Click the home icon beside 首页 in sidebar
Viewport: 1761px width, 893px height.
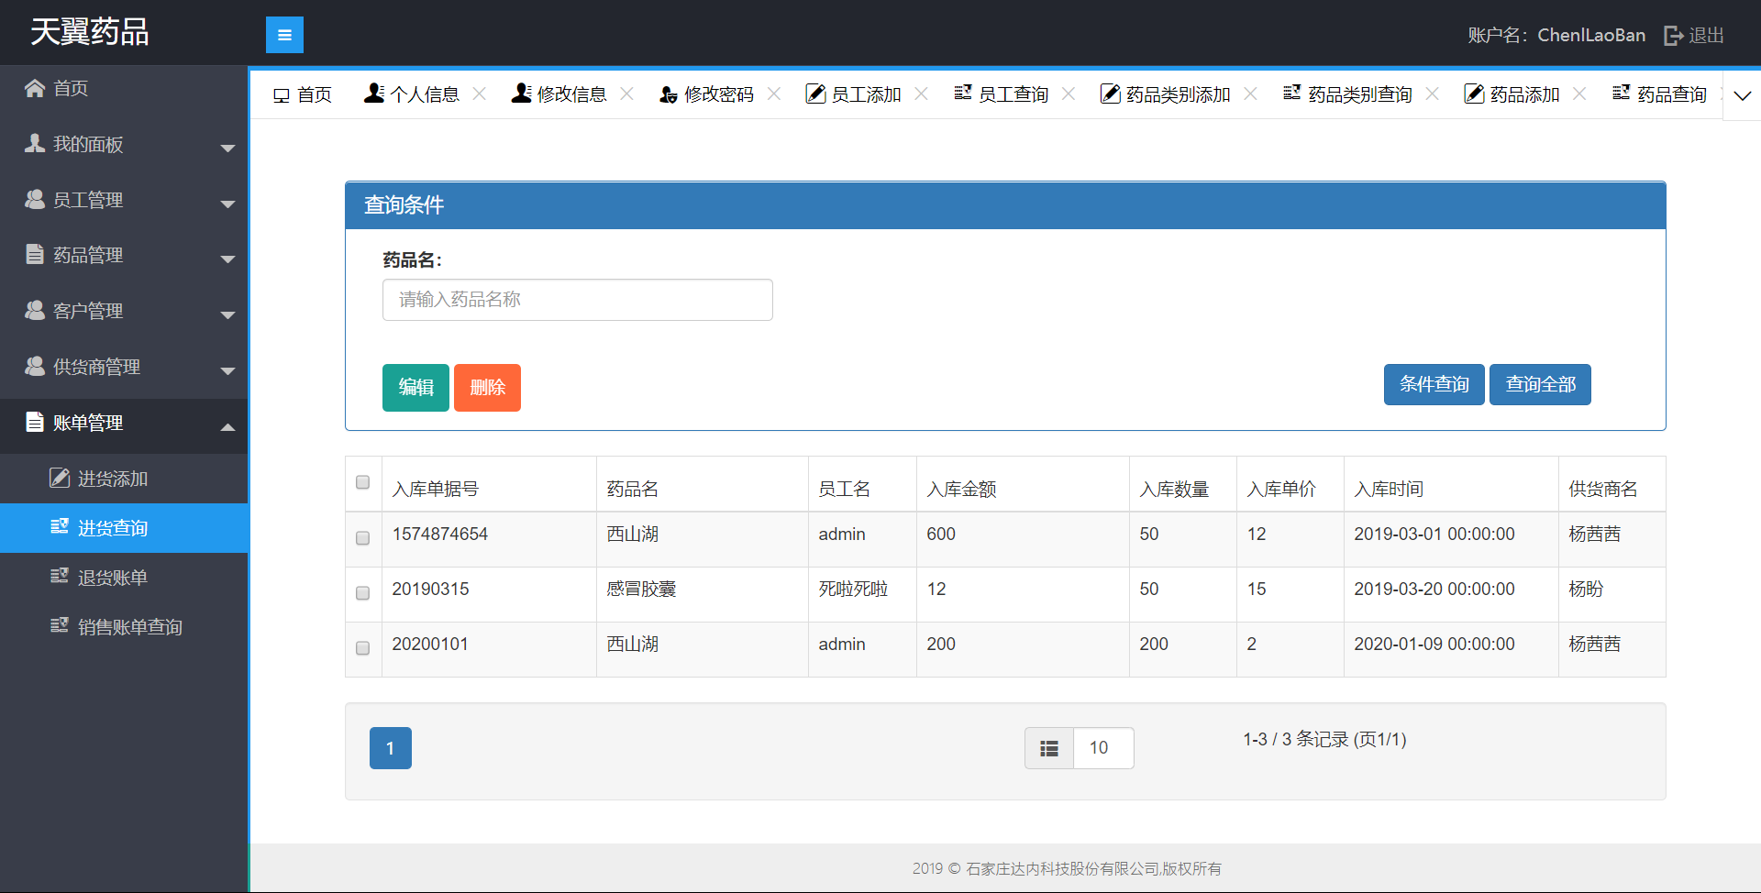(35, 88)
